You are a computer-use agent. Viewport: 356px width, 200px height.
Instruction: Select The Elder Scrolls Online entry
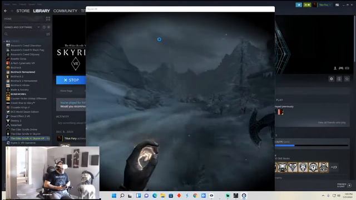tap(23, 129)
